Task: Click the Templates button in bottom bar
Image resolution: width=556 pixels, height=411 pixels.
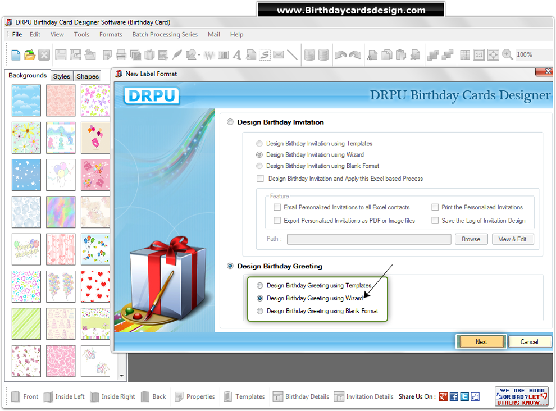Action: (x=244, y=396)
